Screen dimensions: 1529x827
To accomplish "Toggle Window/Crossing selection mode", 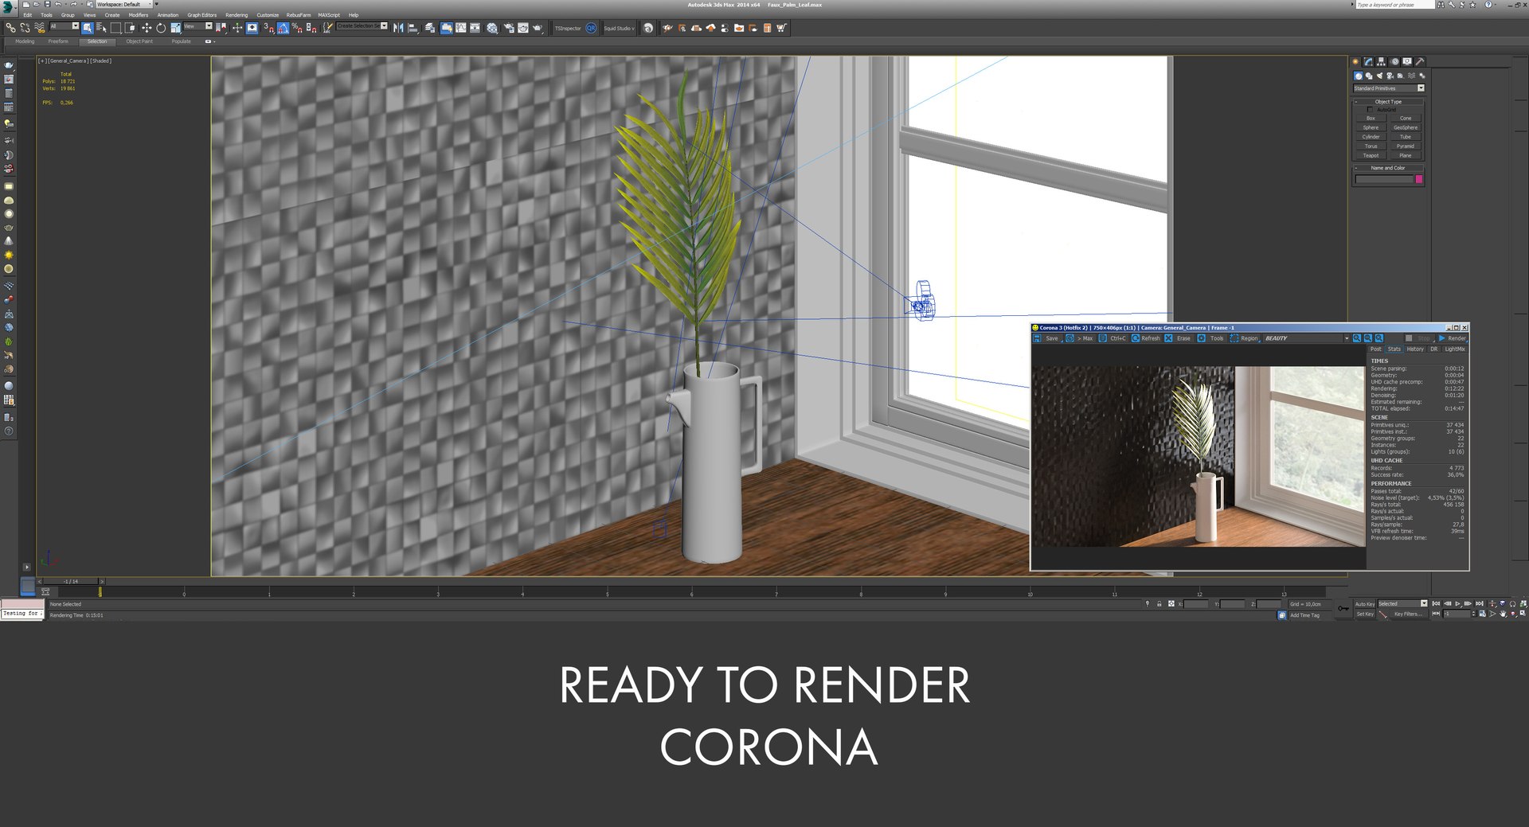I will (x=129, y=28).
